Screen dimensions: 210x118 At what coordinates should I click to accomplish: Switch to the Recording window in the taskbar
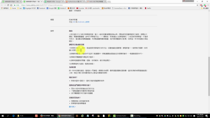pos(138,116)
